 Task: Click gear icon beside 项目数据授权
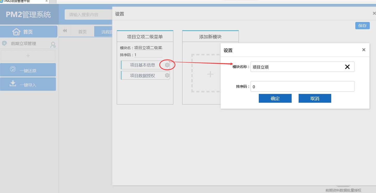[167, 76]
